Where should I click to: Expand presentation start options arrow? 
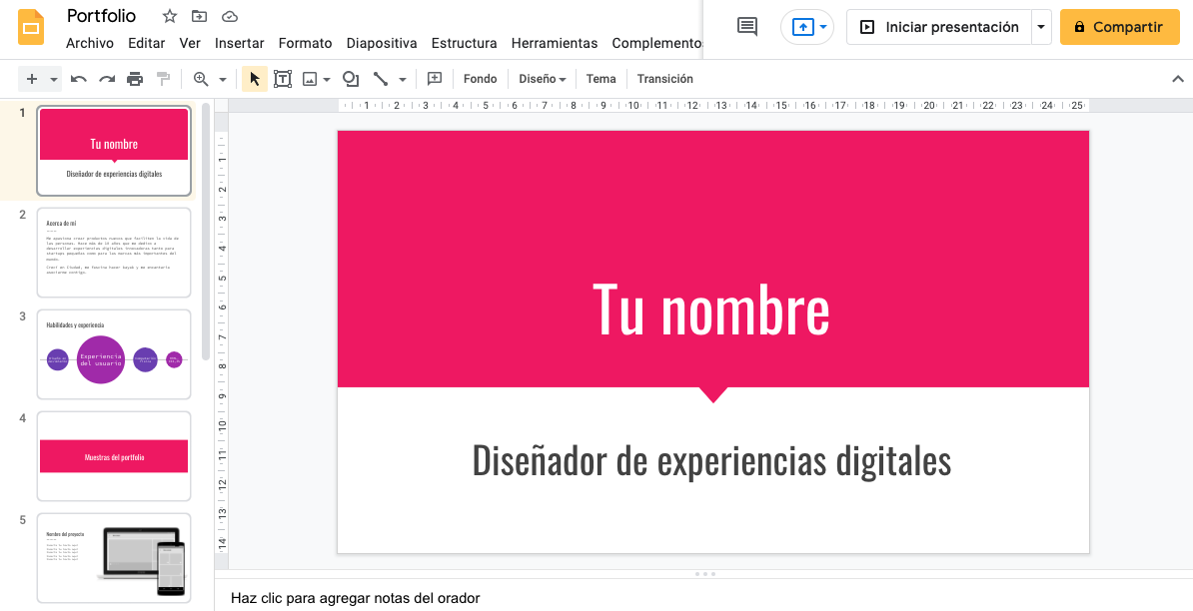point(1041,27)
